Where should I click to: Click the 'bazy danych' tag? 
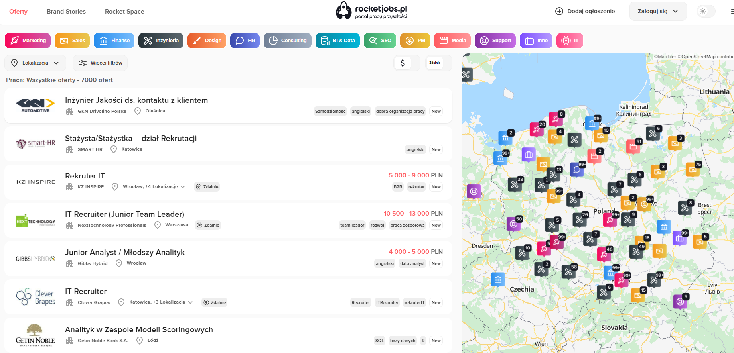[x=403, y=341]
